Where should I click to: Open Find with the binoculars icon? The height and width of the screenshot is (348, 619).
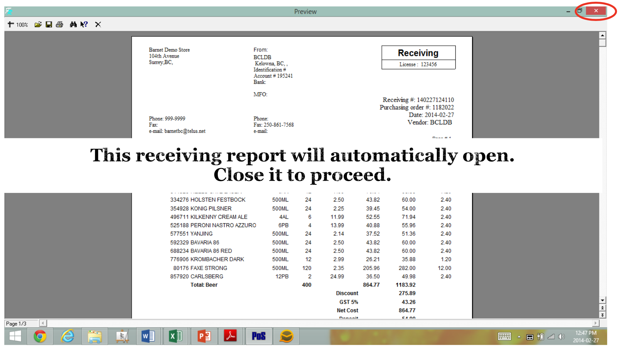point(73,24)
